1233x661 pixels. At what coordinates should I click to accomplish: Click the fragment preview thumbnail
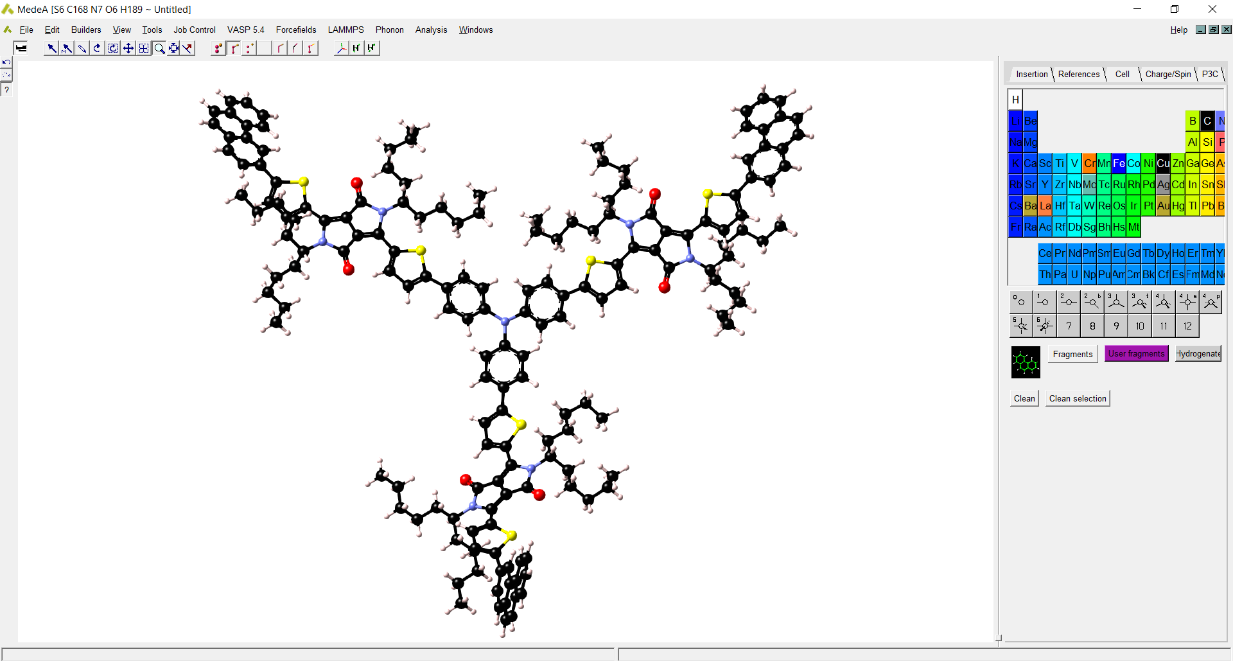coord(1025,362)
